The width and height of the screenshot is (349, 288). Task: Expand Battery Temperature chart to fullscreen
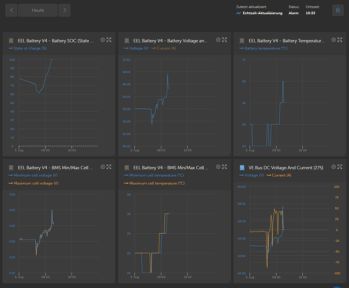[x=340, y=40]
